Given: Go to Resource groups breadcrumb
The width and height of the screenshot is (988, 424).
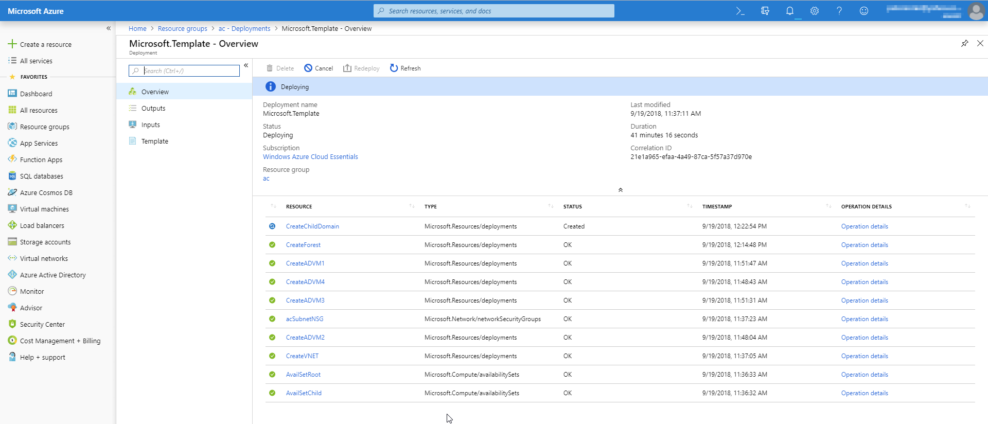Looking at the screenshot, I should tap(183, 28).
